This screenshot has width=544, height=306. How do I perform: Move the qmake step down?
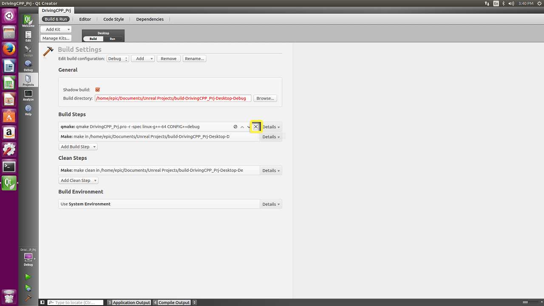(249, 127)
